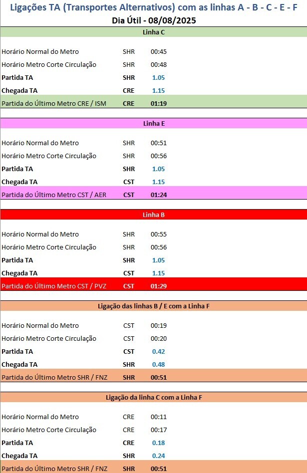Select the 01:24 time value
This screenshot has height=473, width=307.
158,195
